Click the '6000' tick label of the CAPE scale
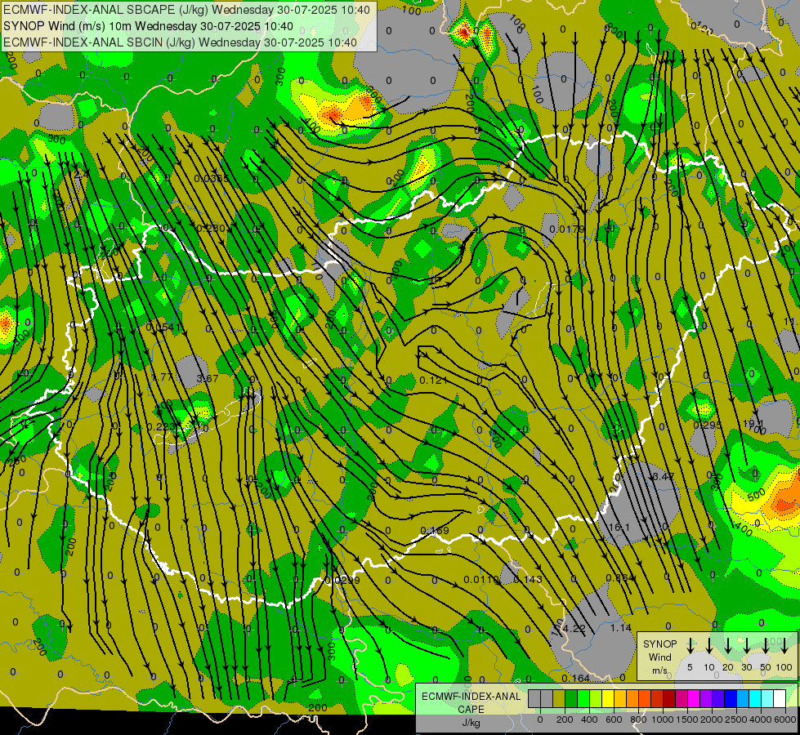800x735 pixels. pos(784,719)
